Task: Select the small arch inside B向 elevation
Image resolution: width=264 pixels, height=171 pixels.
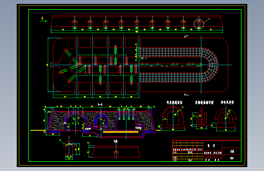Action: click(x=116, y=154)
